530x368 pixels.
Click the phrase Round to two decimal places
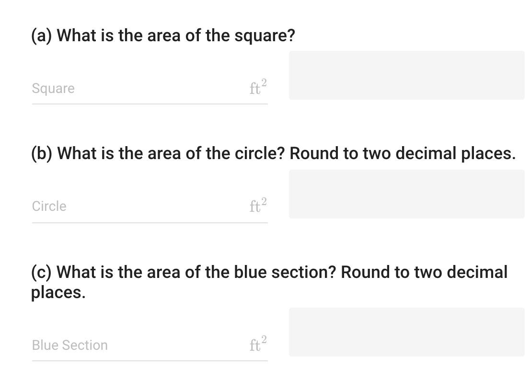click(x=405, y=153)
